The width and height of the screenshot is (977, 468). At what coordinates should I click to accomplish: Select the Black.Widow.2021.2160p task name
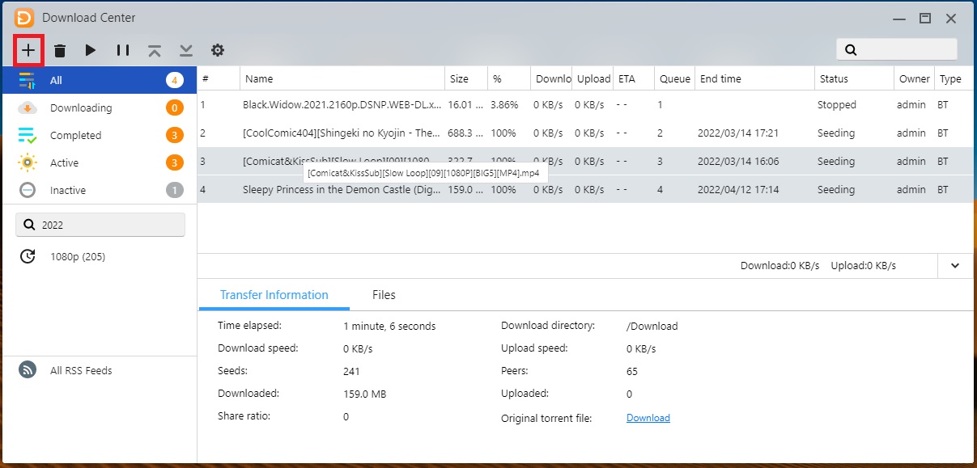pyautogui.click(x=342, y=104)
